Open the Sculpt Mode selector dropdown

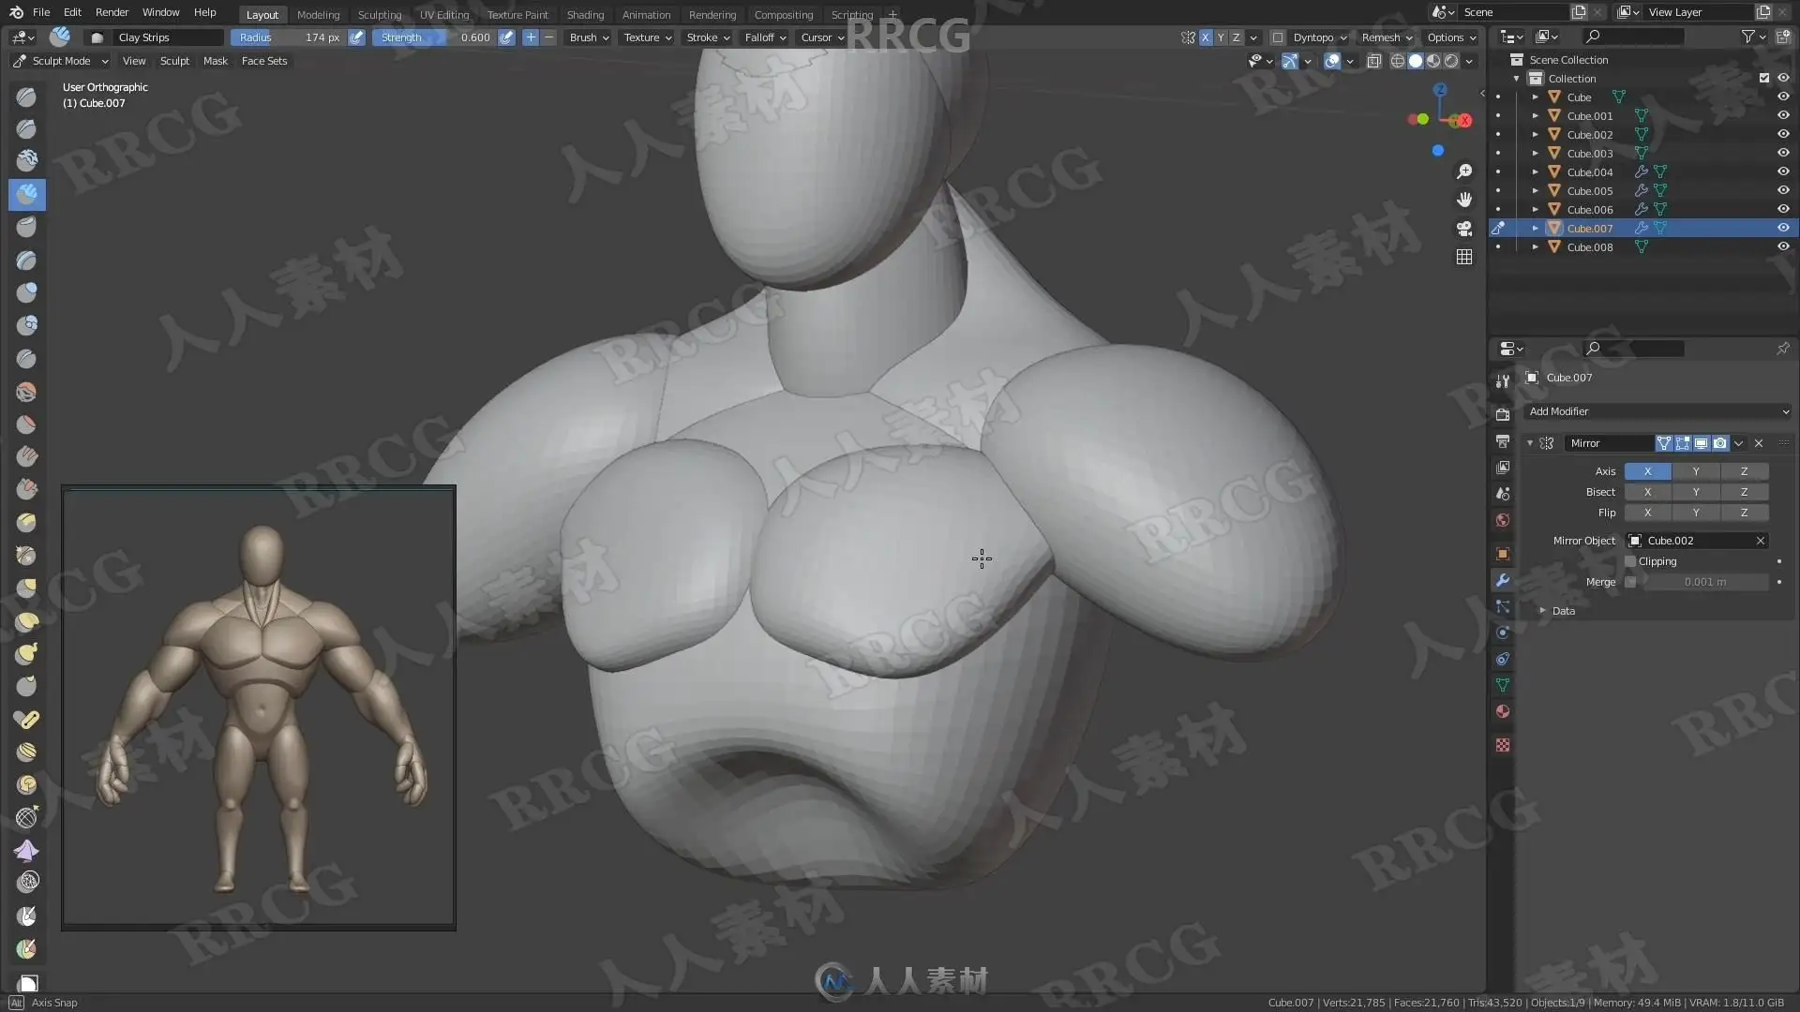(x=60, y=61)
